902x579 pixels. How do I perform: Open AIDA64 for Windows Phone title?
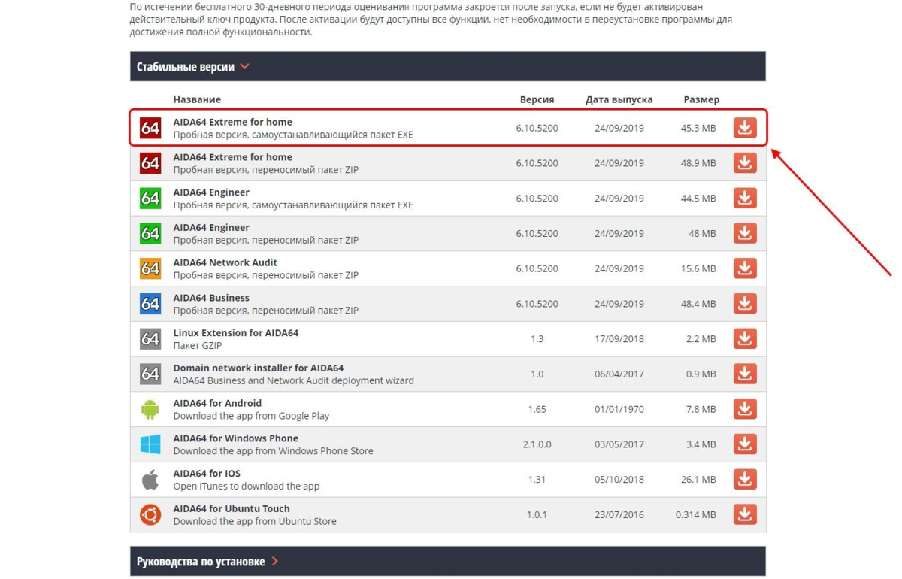tap(235, 438)
